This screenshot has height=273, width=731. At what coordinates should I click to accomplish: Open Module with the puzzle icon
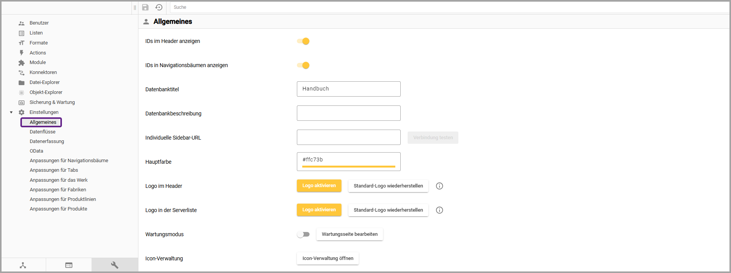37,62
